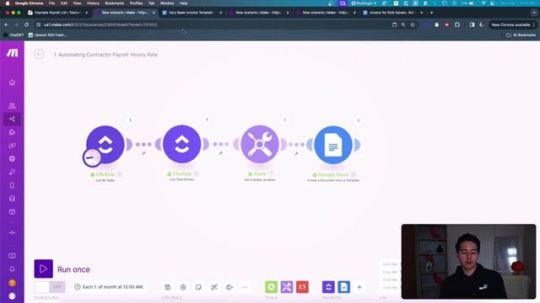This screenshot has height=303, width=540.
Task: Click the wrench filter between Tools and Google Docs
Action: [x=296, y=153]
